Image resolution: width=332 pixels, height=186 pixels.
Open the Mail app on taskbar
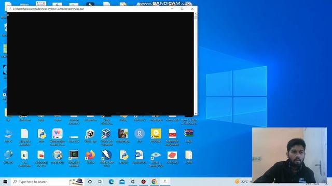[122, 181]
